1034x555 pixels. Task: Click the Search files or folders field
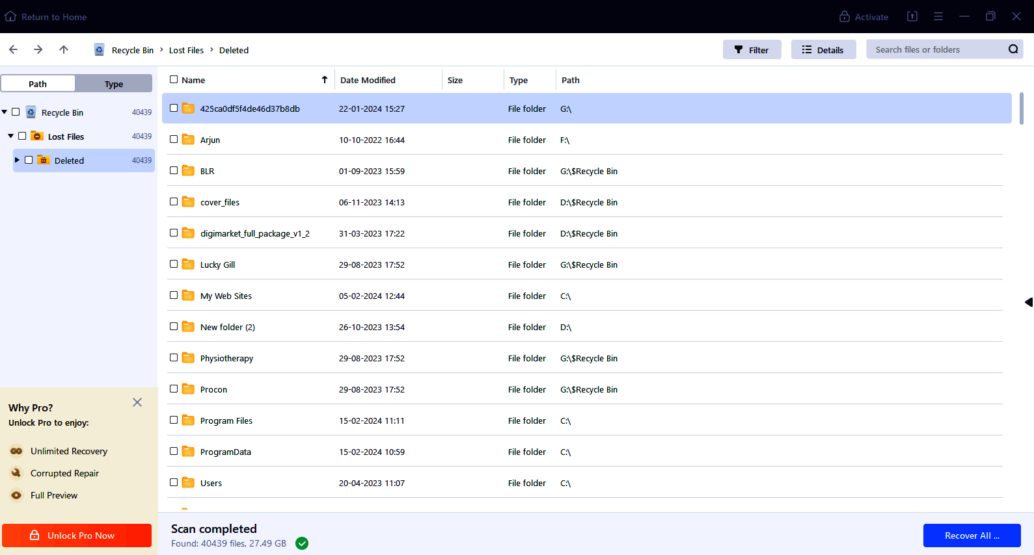click(934, 50)
